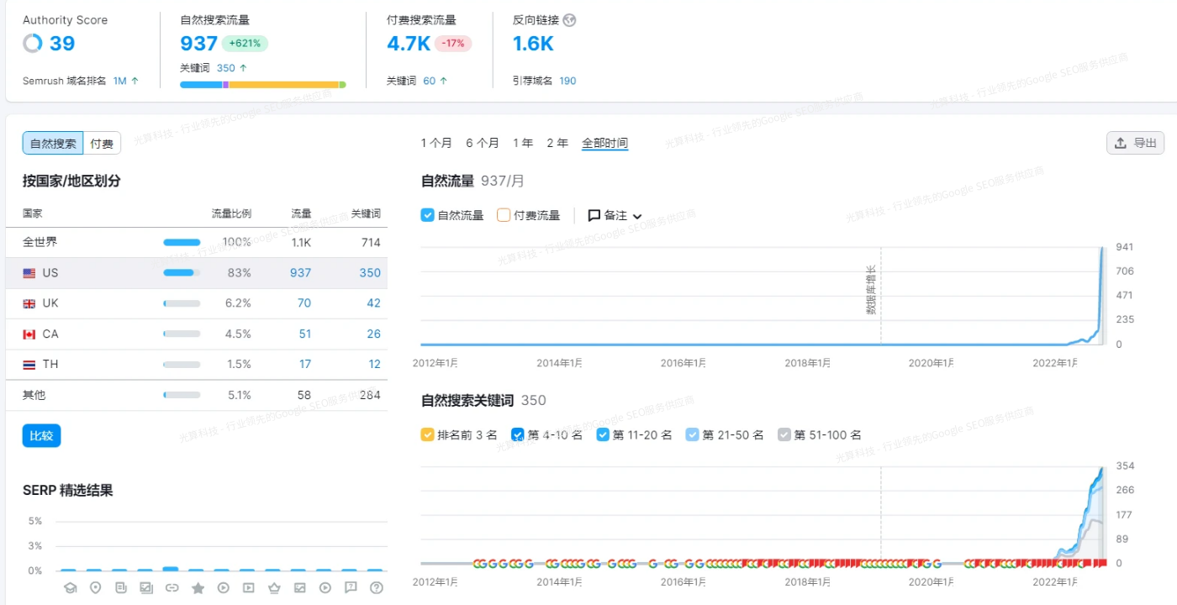Screen dimensions: 1177x605
Task: Enable the 付费流量 checkbox
Action: coord(503,214)
